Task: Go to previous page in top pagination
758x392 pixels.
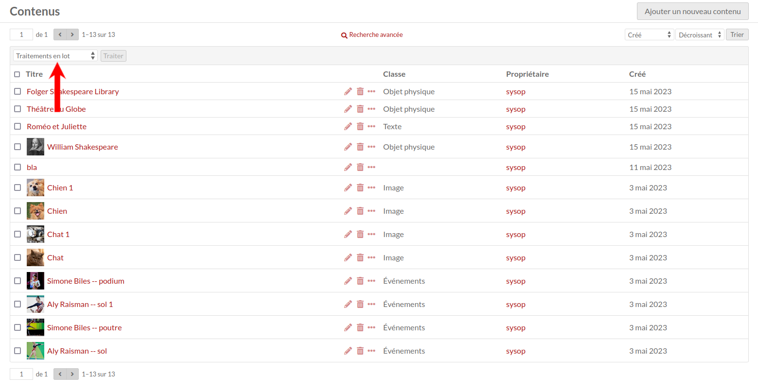Action: coord(60,34)
